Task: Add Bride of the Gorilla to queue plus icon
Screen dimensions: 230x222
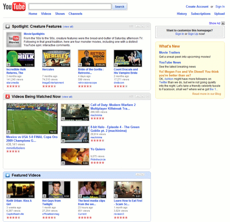Action: (x=80, y=65)
